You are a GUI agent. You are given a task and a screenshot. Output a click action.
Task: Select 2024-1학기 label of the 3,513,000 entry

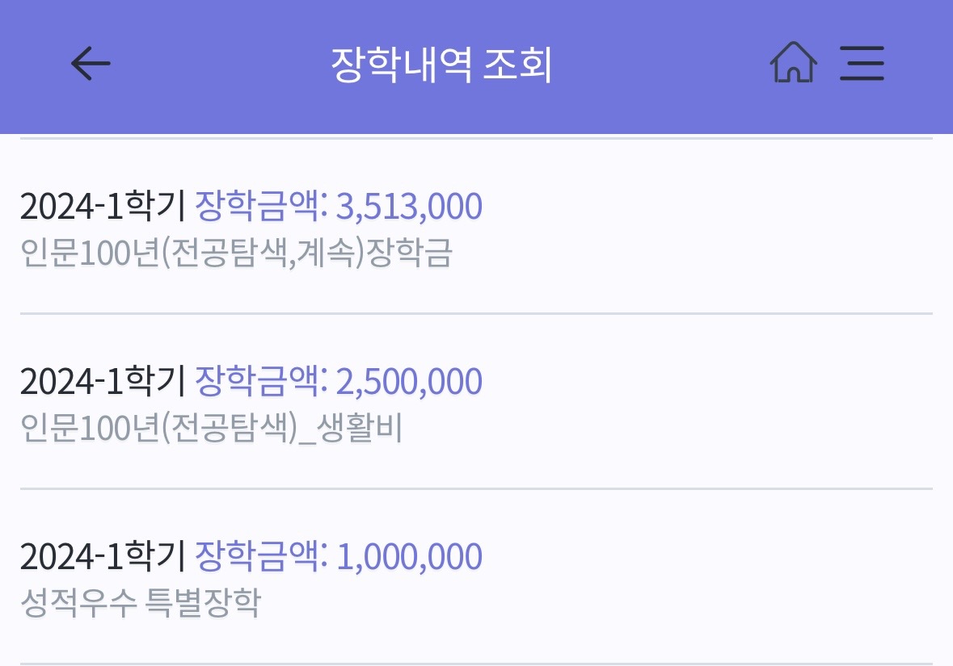tap(103, 207)
